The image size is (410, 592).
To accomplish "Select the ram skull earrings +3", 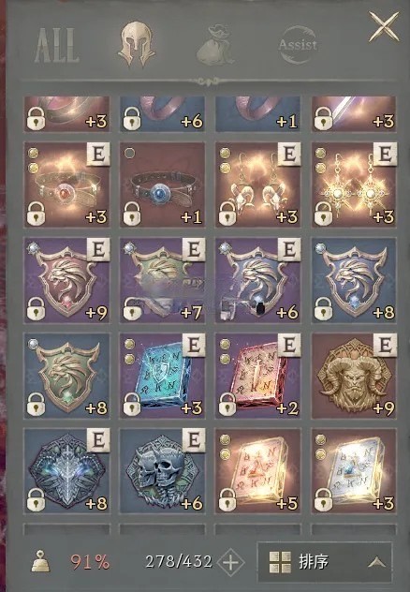I will (258, 185).
